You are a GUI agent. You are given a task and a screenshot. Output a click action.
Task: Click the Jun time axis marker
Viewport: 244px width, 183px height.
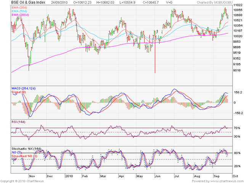click(158, 176)
